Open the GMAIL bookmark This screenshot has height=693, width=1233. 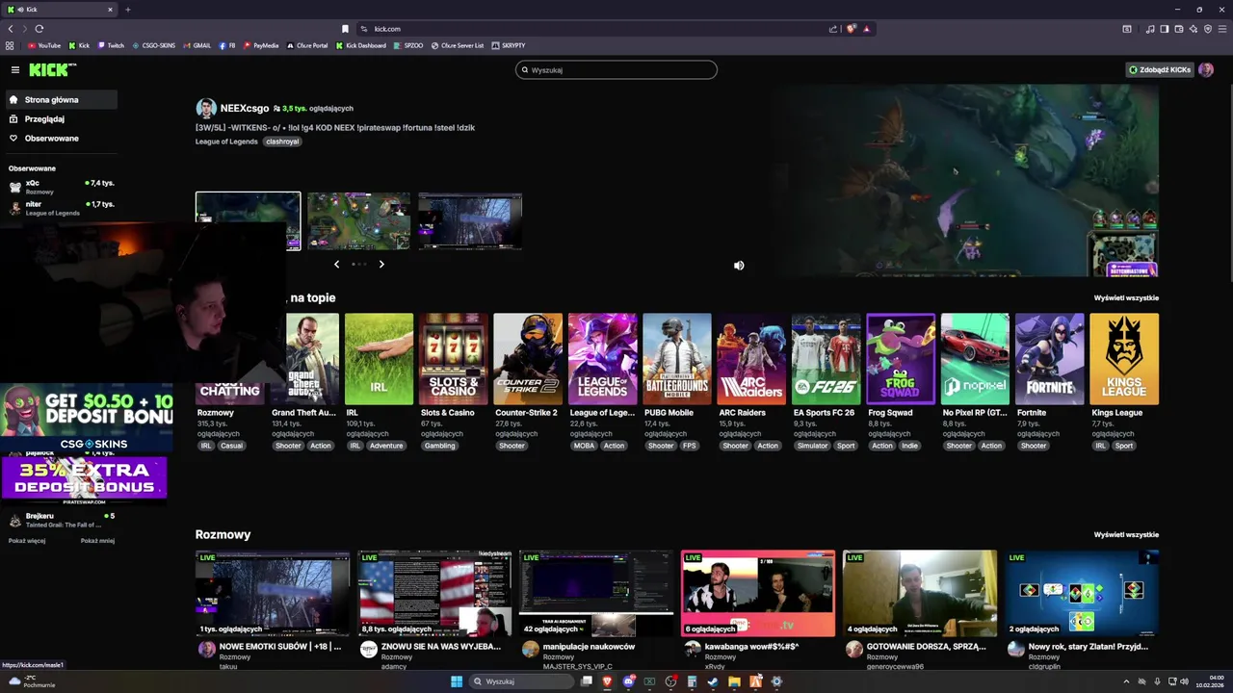(197, 45)
